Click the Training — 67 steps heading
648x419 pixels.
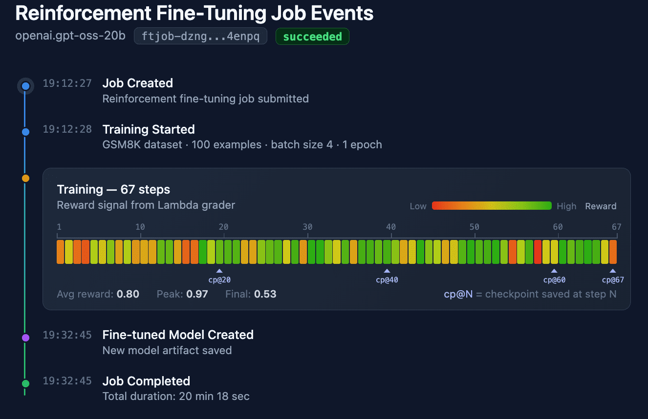(113, 189)
